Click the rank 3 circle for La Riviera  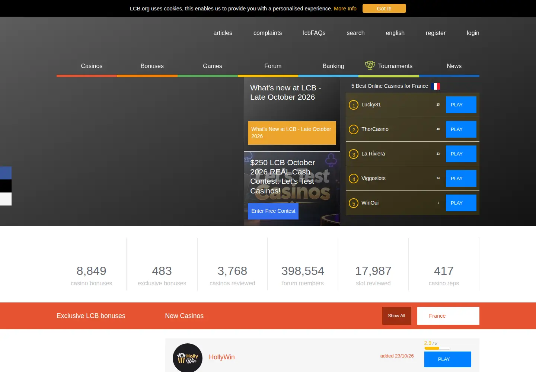[x=354, y=154]
